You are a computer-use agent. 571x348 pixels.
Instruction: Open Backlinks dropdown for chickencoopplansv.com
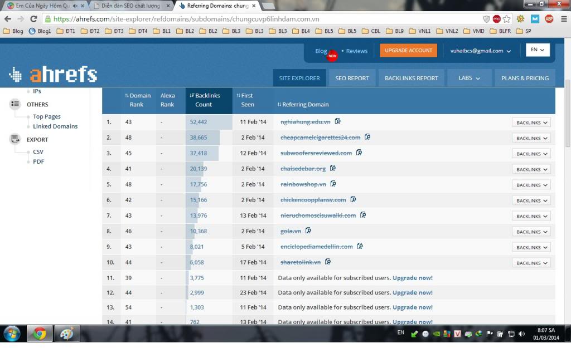coord(531,201)
